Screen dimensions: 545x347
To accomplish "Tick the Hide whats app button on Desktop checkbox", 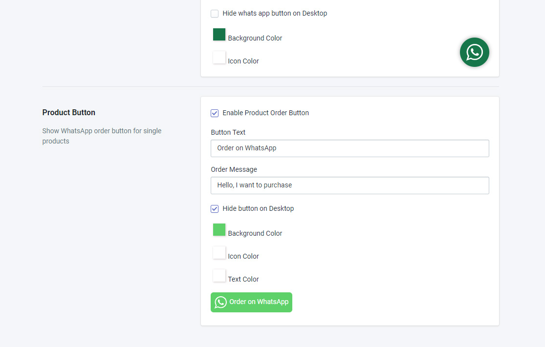I will point(215,14).
